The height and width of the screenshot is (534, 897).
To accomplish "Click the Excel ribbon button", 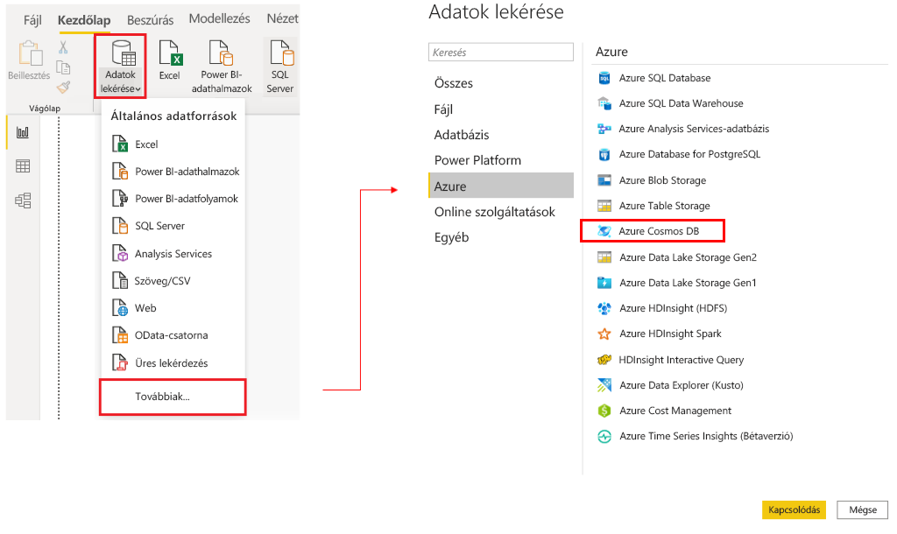I will pos(170,60).
